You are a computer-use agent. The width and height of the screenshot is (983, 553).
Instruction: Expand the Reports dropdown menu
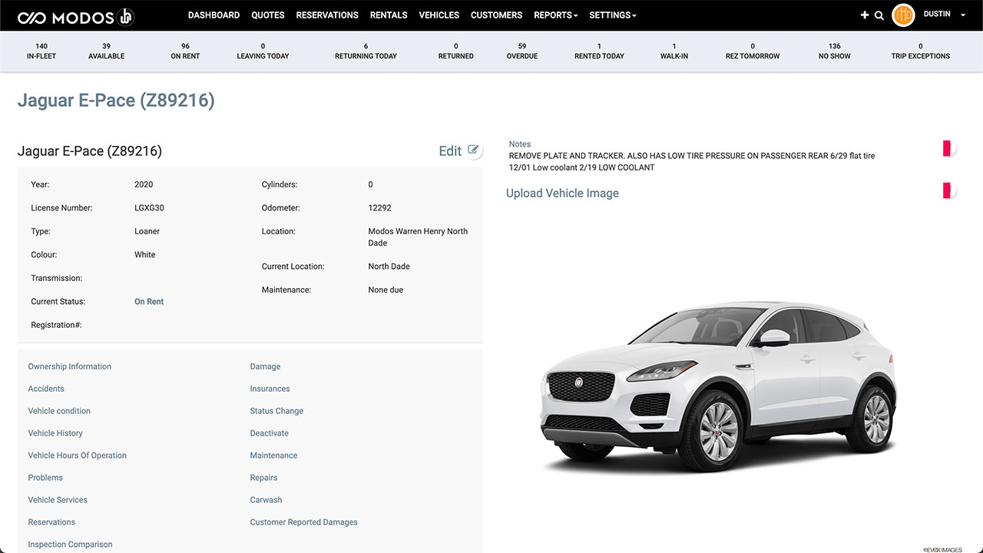555,15
